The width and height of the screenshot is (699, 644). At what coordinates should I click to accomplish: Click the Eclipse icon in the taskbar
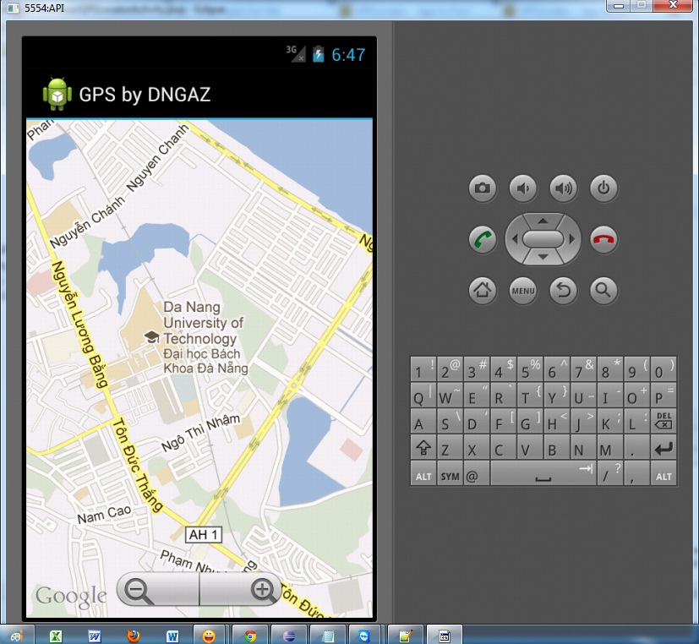[289, 635]
